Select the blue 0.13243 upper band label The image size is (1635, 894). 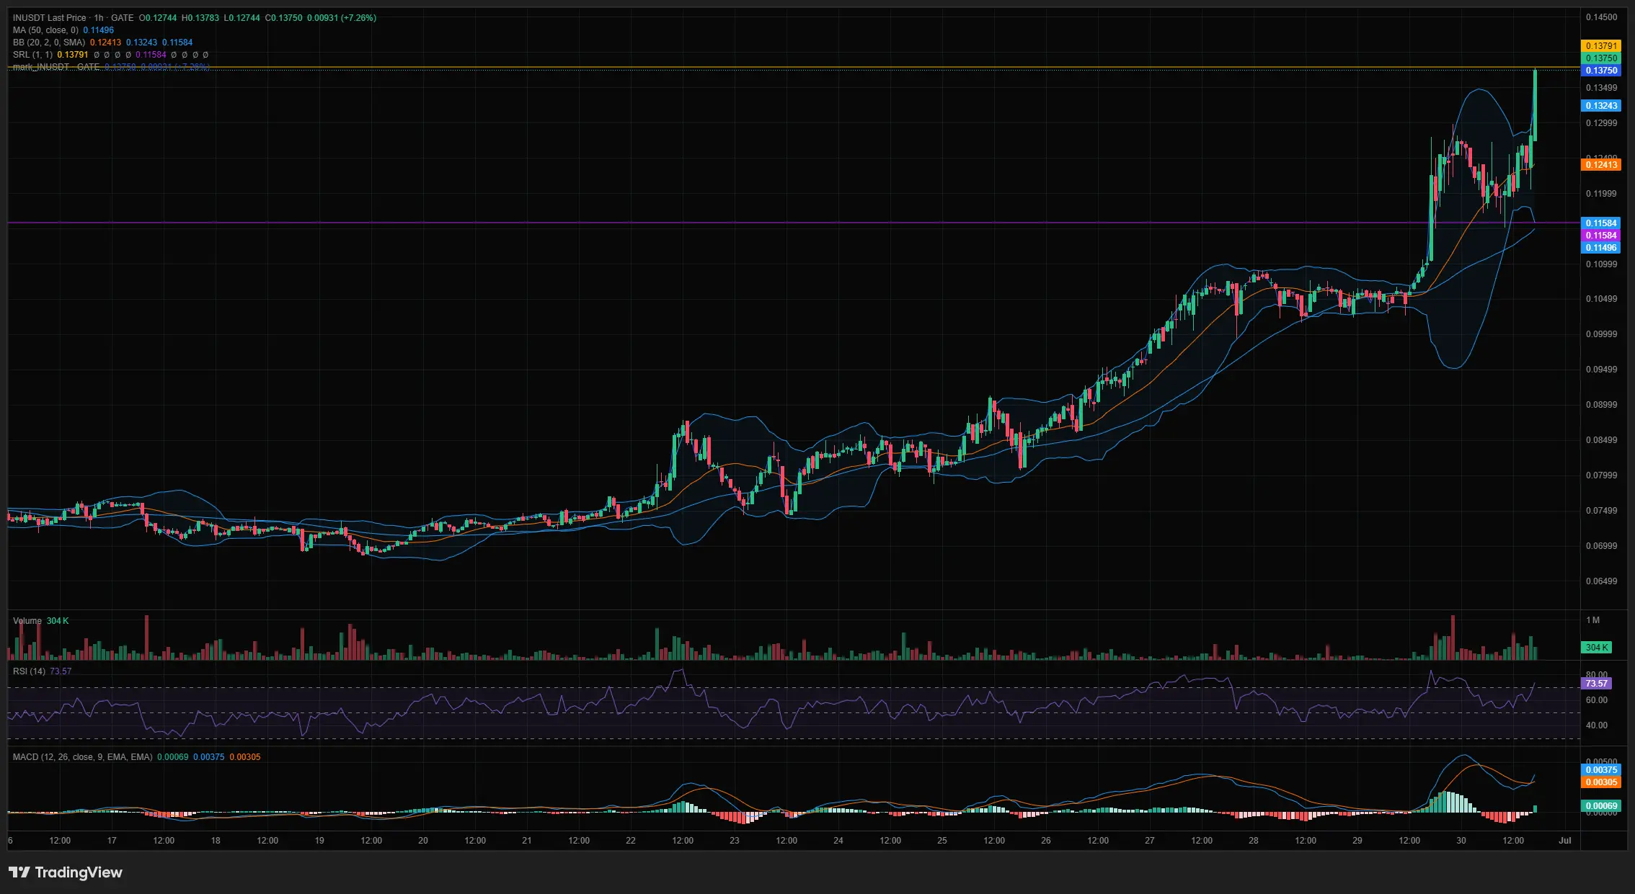[x=1601, y=106]
